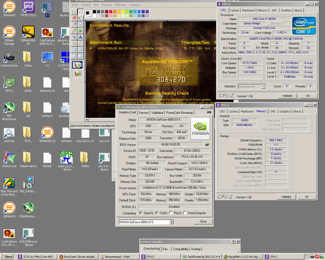Viewport: 325px width, 260px height.
Task: Switch to the Validation tab in GPU-Z
Action: (157, 113)
